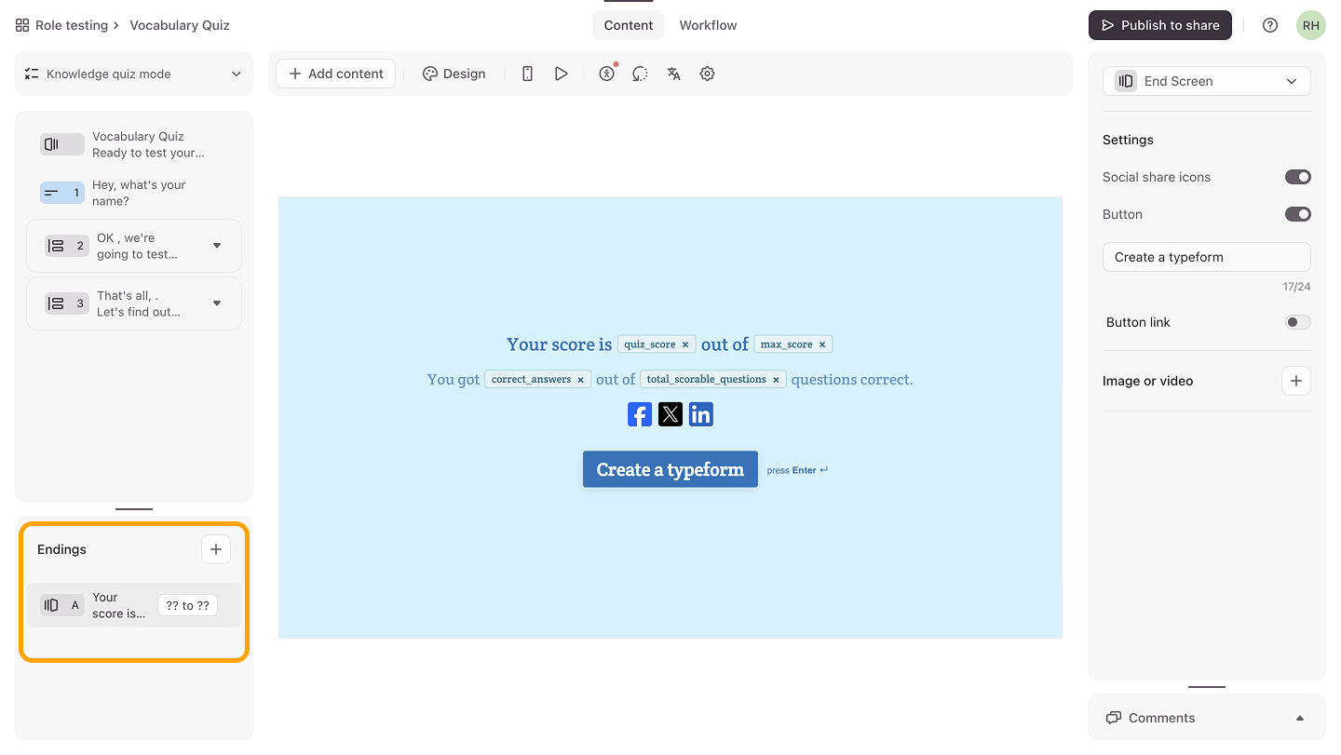Open the End Screen type dropdown
This screenshot has height=755, width=1341.
click(1207, 81)
